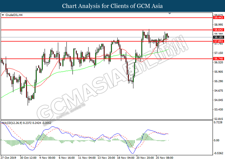The height and width of the screenshot is (161, 225).
Task: Select the 58.185 current price tag
Action: pos(219,37)
